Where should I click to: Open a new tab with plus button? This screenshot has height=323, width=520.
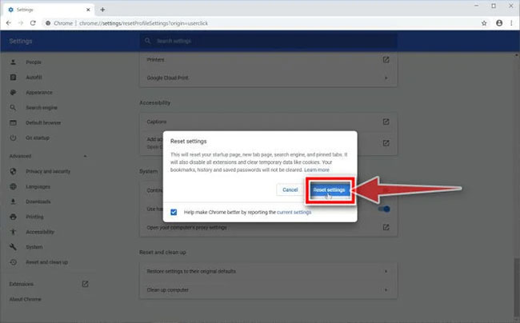(x=102, y=10)
